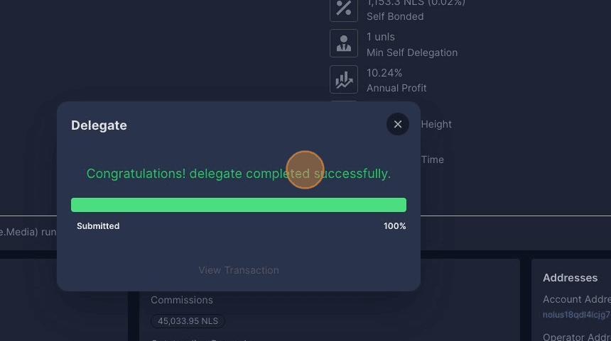This screenshot has width=611, height=341.
Task: Open the nolus18qdl4cjg7 account address link
Action: [576, 315]
